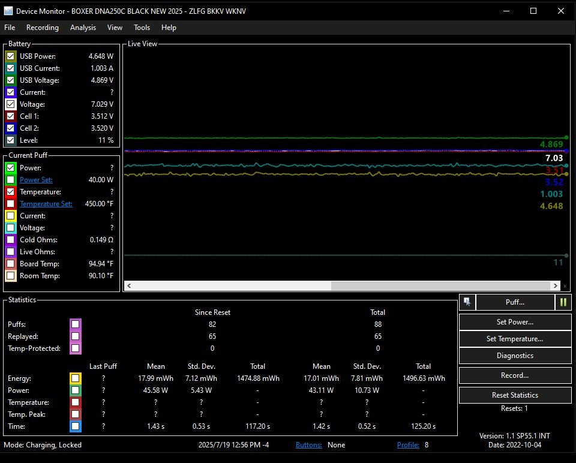Click the Live View horizontal scrollbar thumb
This screenshot has height=463, width=576.
point(441,286)
